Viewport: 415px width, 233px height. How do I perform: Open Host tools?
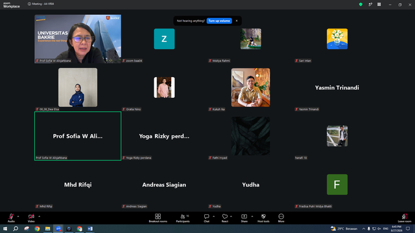(x=263, y=218)
